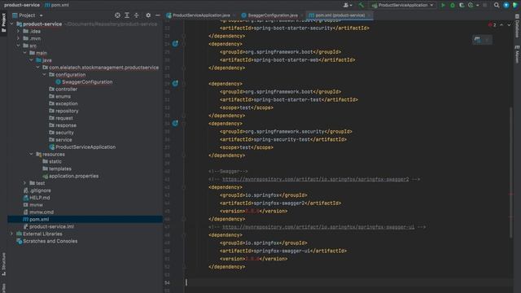Click the editor vertical scrollbar thumb
521x293 pixels.
click(x=510, y=172)
